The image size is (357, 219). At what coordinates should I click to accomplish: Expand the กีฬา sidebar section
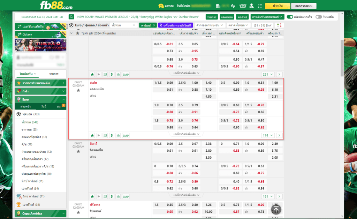40,91
